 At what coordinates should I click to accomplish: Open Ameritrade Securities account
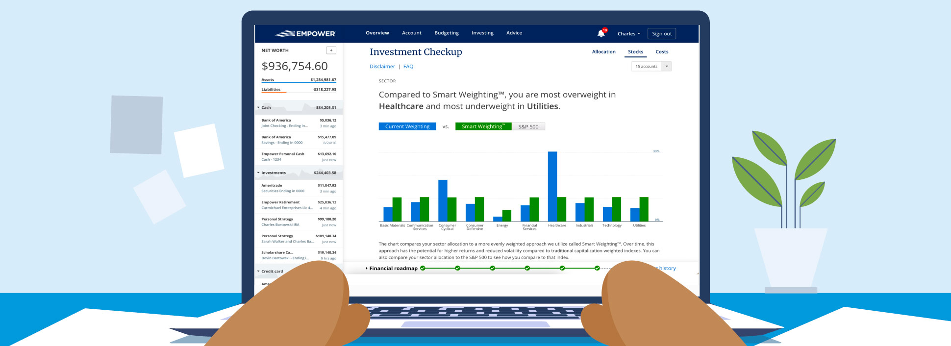(x=299, y=188)
